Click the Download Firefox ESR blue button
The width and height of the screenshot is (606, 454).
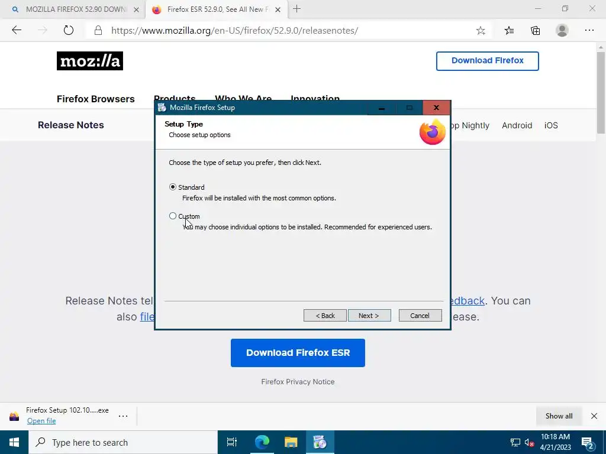pyautogui.click(x=298, y=353)
